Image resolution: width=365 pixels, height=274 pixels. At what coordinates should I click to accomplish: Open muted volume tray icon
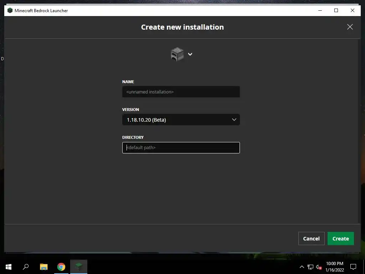[319, 267]
